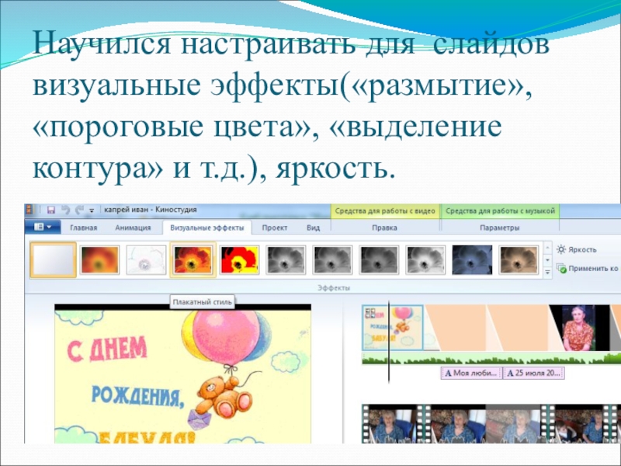Select the 25 июля 20... caption item
Image resolution: width=621 pixels, height=466 pixels.
[534, 373]
